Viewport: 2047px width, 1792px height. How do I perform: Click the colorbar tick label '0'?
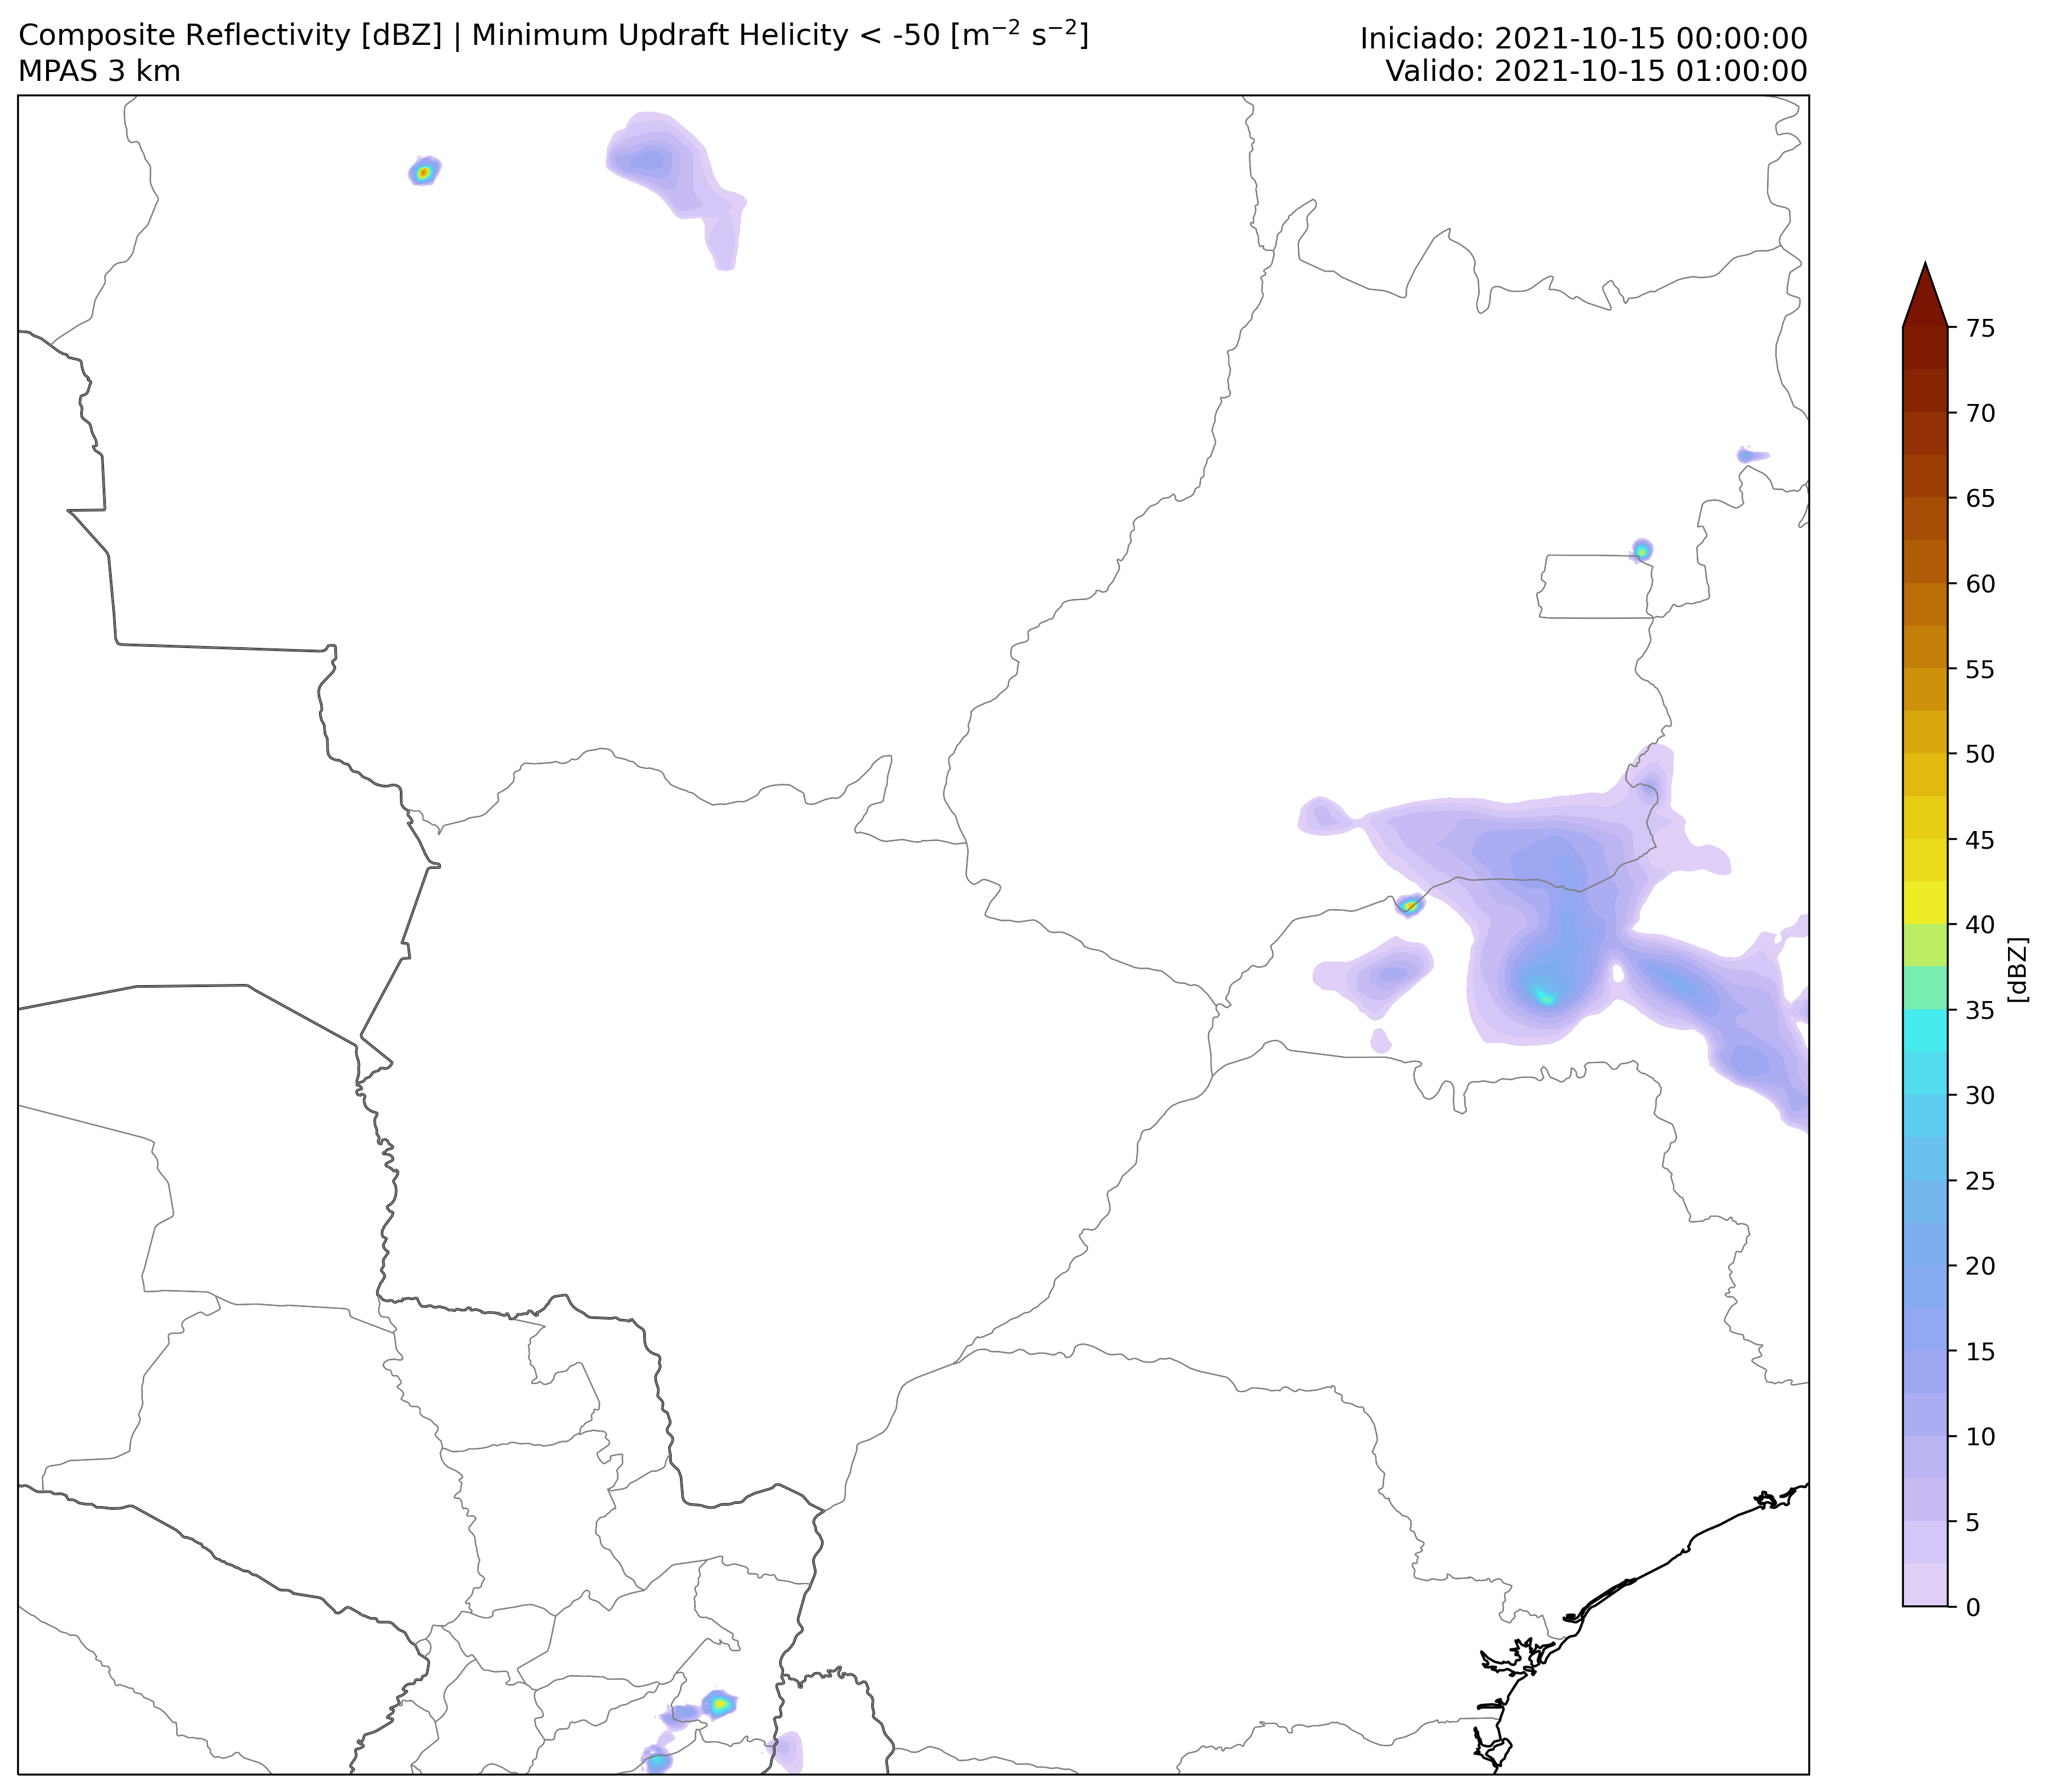pos(1972,1607)
